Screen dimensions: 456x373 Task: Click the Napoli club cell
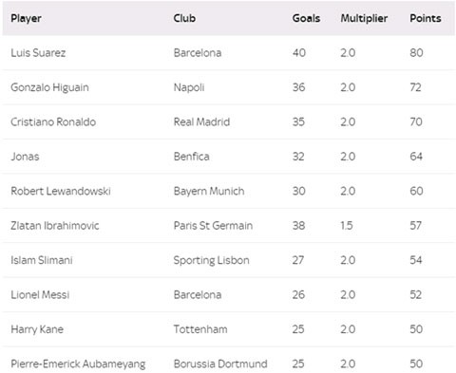(x=189, y=87)
